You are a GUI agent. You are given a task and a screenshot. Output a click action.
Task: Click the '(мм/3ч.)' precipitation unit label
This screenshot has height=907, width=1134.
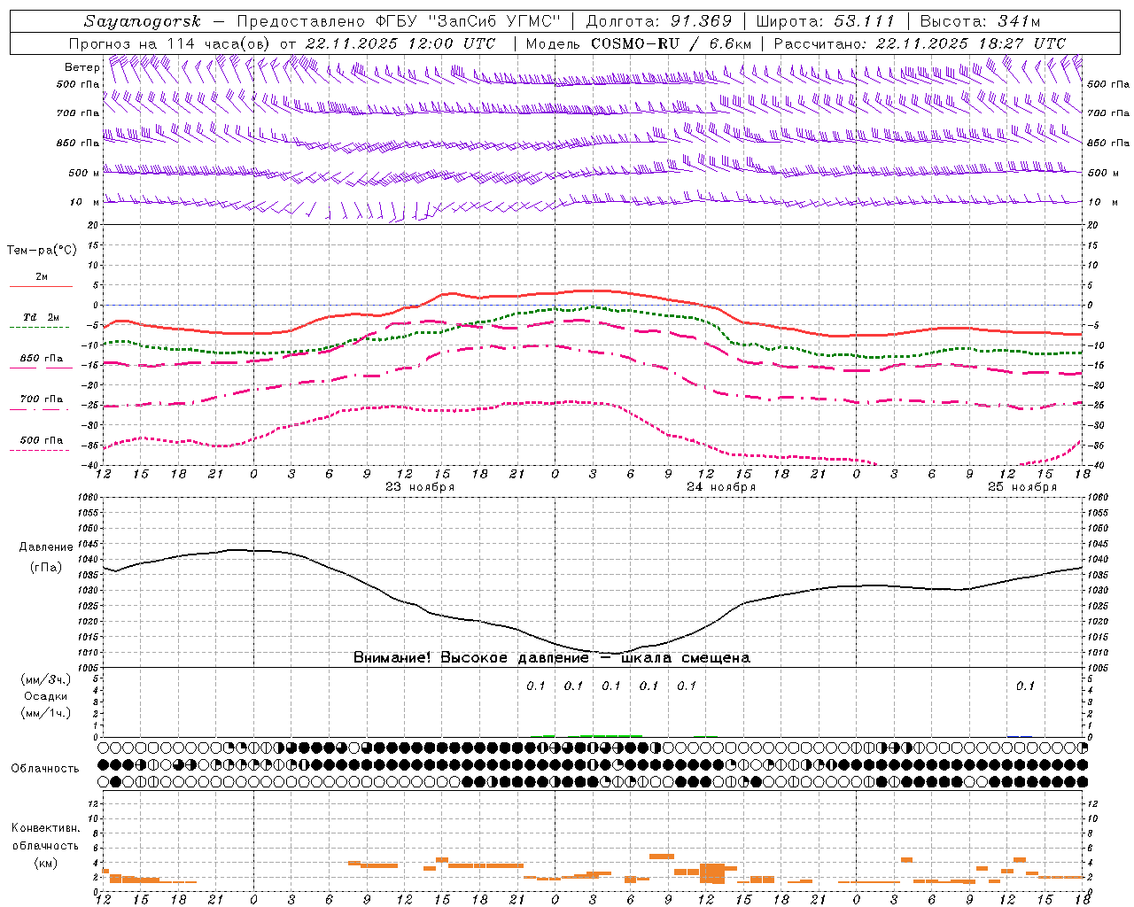click(46, 679)
